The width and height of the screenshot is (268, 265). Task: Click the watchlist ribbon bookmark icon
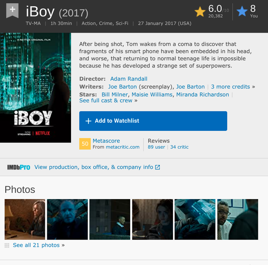[x=12, y=11]
